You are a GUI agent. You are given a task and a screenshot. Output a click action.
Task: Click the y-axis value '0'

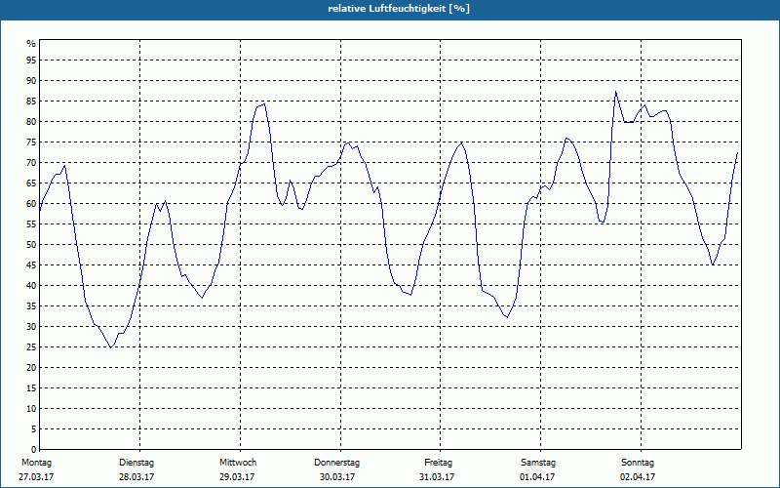tap(34, 450)
